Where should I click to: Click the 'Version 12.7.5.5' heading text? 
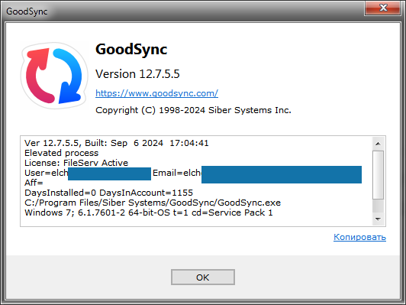[137, 74]
